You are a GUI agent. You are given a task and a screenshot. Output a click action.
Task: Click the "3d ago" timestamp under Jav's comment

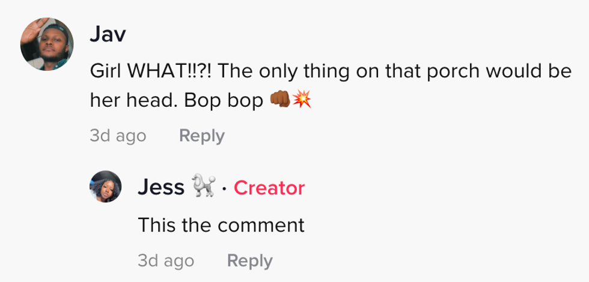(x=118, y=136)
